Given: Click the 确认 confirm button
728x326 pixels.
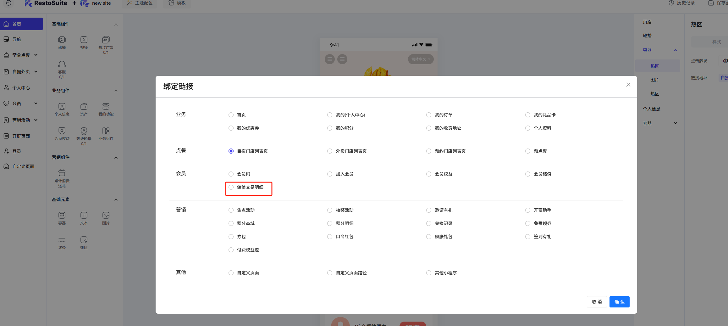Looking at the screenshot, I should tap(619, 302).
